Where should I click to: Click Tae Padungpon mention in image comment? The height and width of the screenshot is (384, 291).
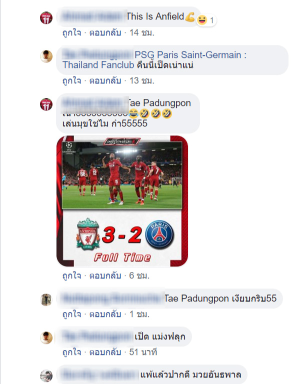(x=159, y=103)
